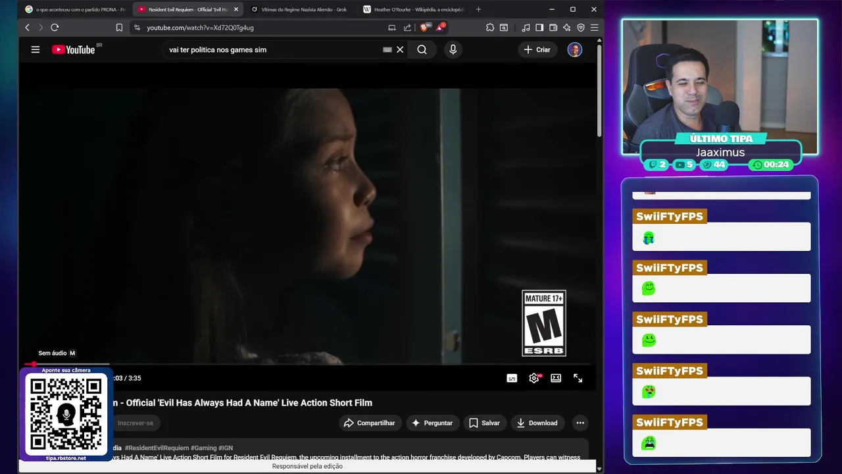The width and height of the screenshot is (842, 474).
Task: Open the #IGN hashtag
Action: click(226, 448)
